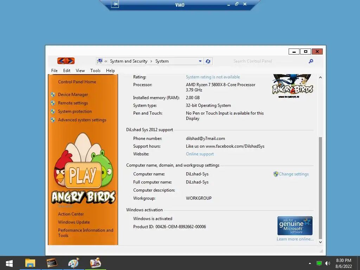Click the WORKGROUP value
Screen dimensions: 360x270
[199, 198]
